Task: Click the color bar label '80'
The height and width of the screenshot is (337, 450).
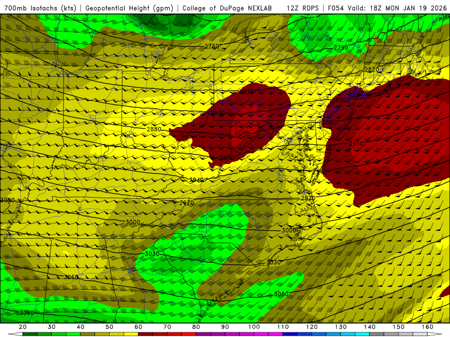Action: coord(196,327)
